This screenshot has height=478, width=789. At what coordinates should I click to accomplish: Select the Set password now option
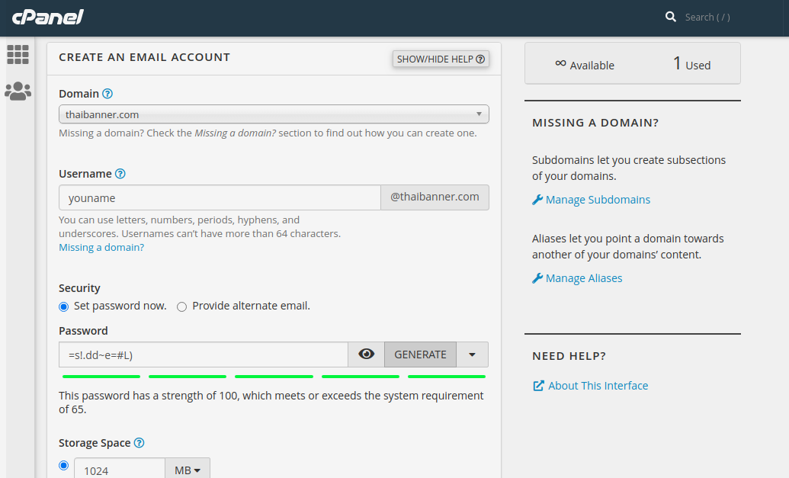(x=64, y=306)
